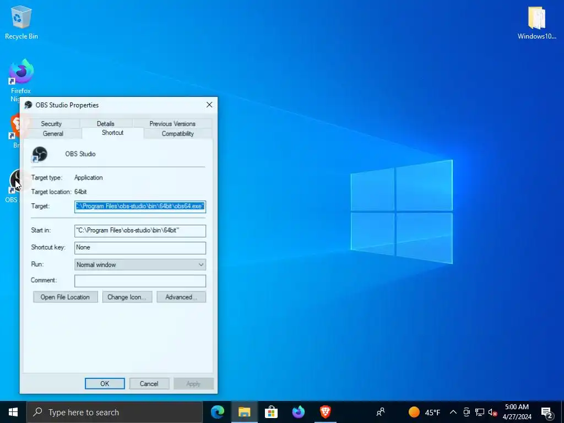Click the OBS Studio name text

(80, 154)
